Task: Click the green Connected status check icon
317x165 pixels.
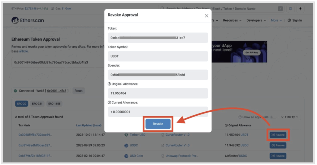Action: [15, 91]
